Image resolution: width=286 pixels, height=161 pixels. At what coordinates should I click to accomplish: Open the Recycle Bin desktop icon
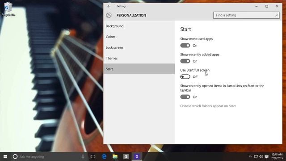point(8,9)
